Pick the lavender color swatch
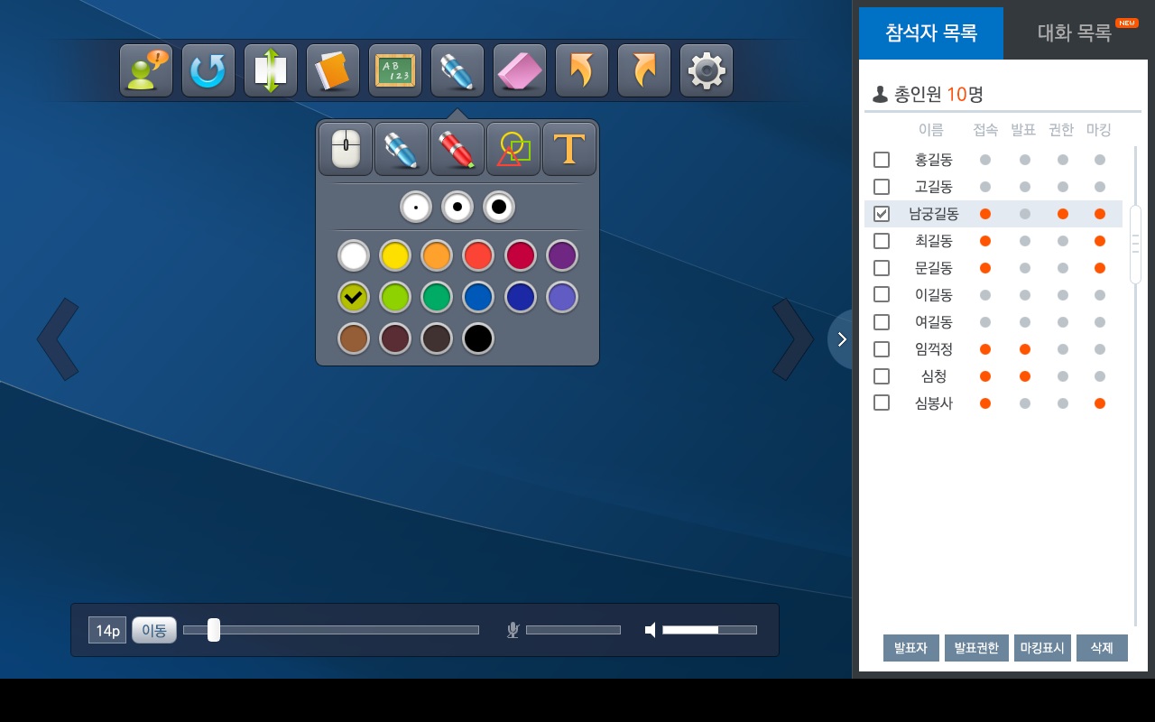The height and width of the screenshot is (722, 1155). [562, 297]
